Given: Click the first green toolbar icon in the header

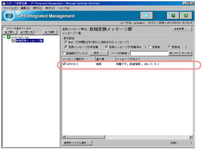Looking at the screenshot, I should coord(173,16).
